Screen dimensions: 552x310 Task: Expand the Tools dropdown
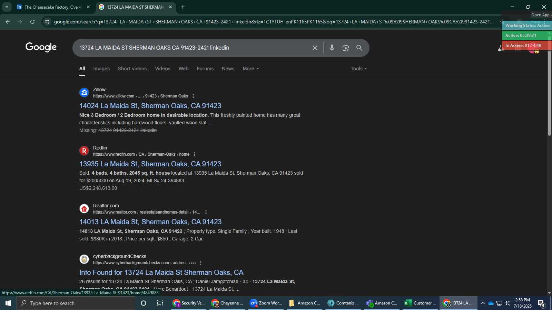358,69
